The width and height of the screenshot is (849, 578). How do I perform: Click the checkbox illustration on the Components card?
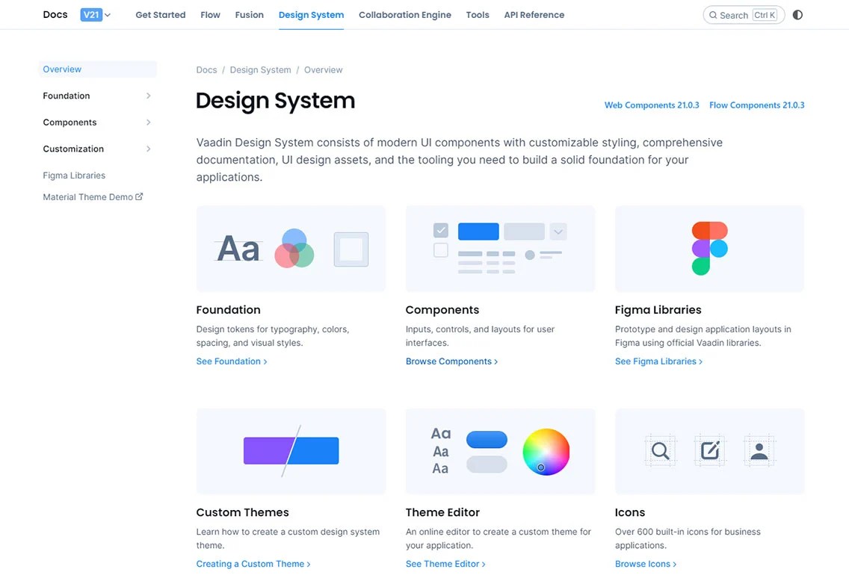point(440,231)
